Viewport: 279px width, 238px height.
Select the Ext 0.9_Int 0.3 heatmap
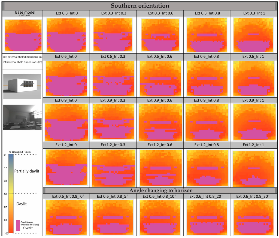[113, 122]
